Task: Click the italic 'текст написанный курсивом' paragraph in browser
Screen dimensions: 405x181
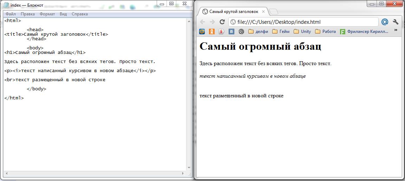Action: [253, 76]
